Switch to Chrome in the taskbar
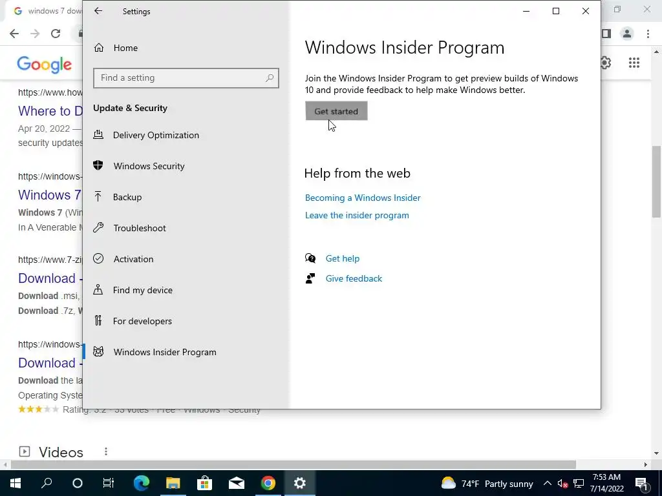 pyautogui.click(x=268, y=483)
